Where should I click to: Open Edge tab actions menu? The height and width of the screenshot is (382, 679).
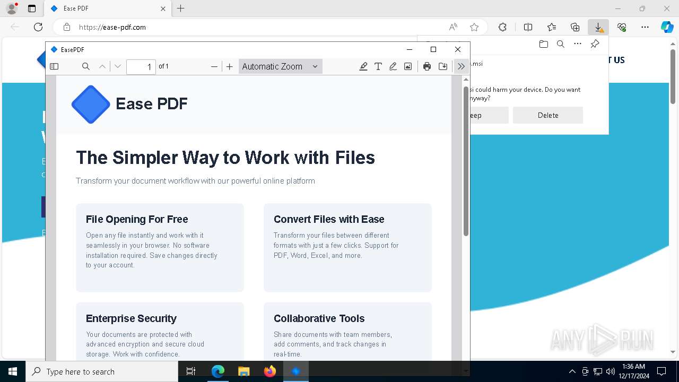(x=32, y=8)
